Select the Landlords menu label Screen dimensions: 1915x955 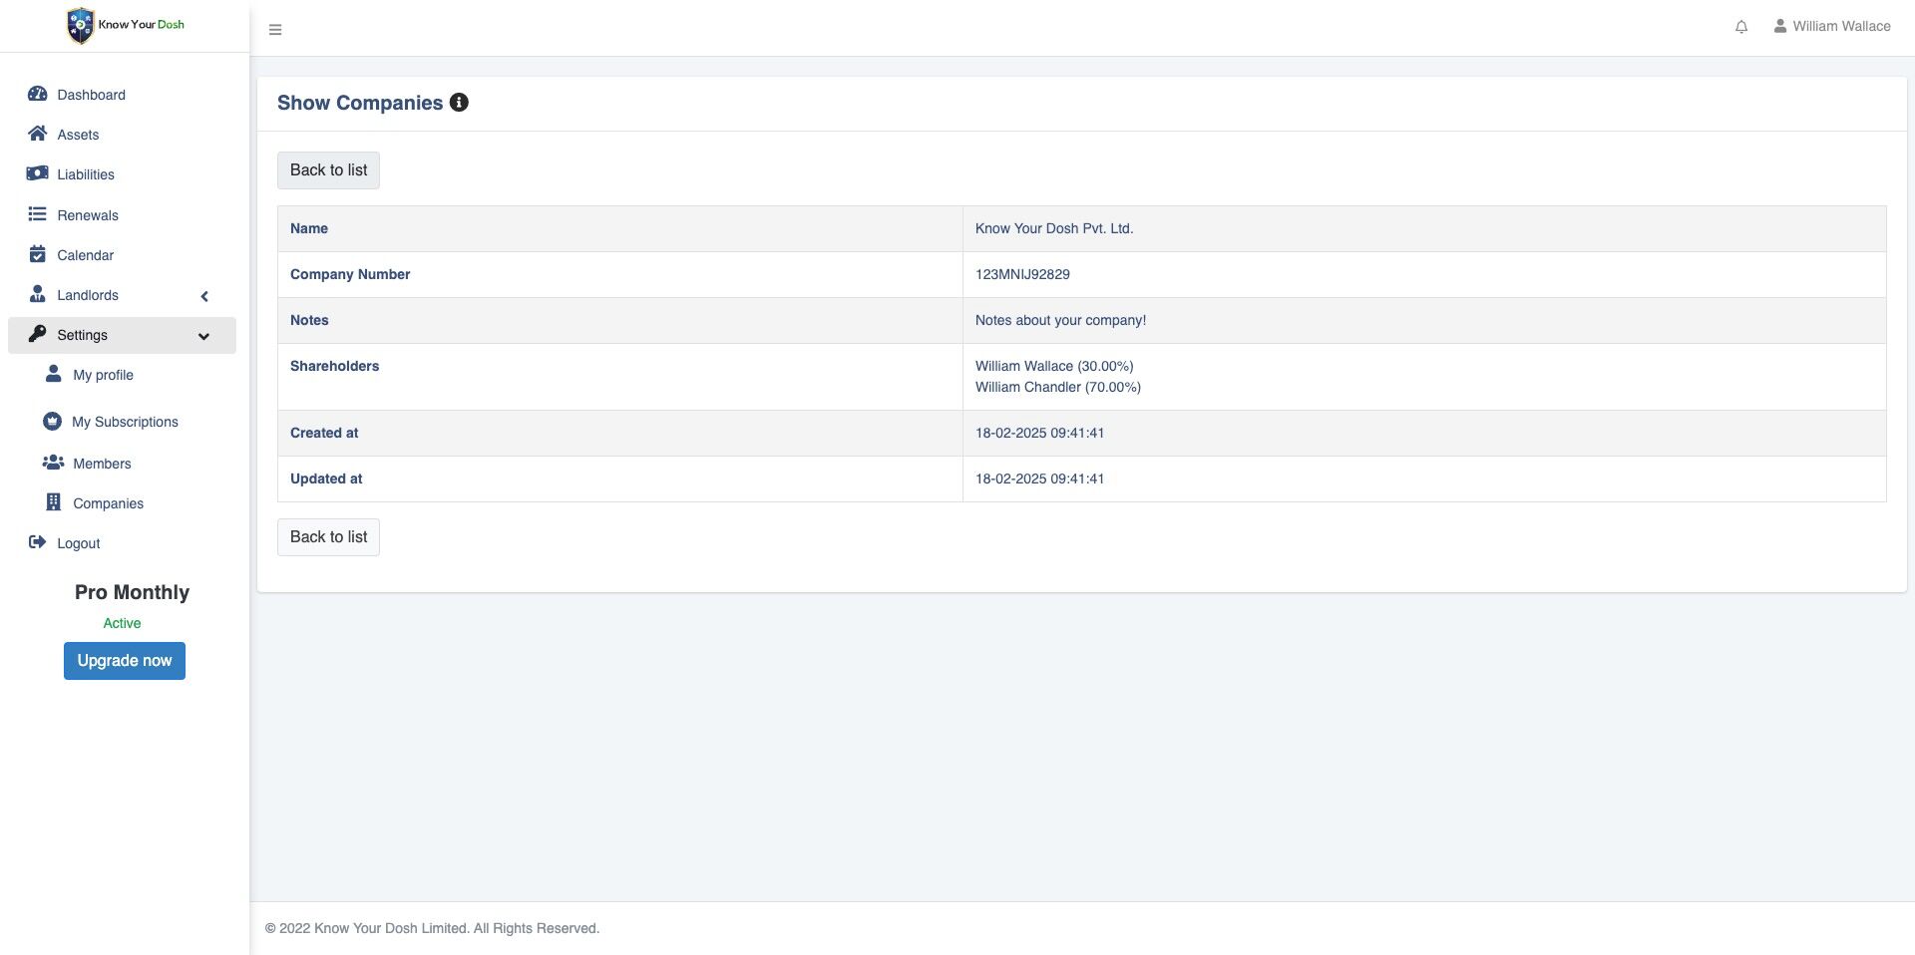[x=88, y=295]
